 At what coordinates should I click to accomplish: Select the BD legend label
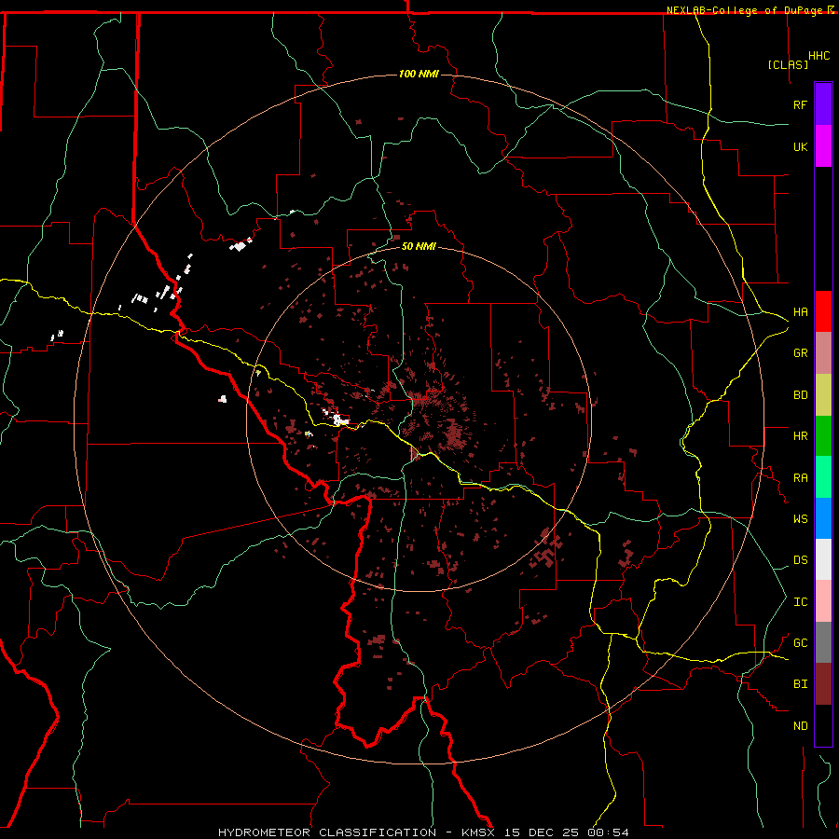800,395
